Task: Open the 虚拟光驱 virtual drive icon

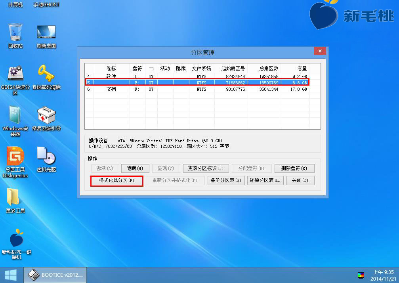Action: pyautogui.click(x=46, y=160)
